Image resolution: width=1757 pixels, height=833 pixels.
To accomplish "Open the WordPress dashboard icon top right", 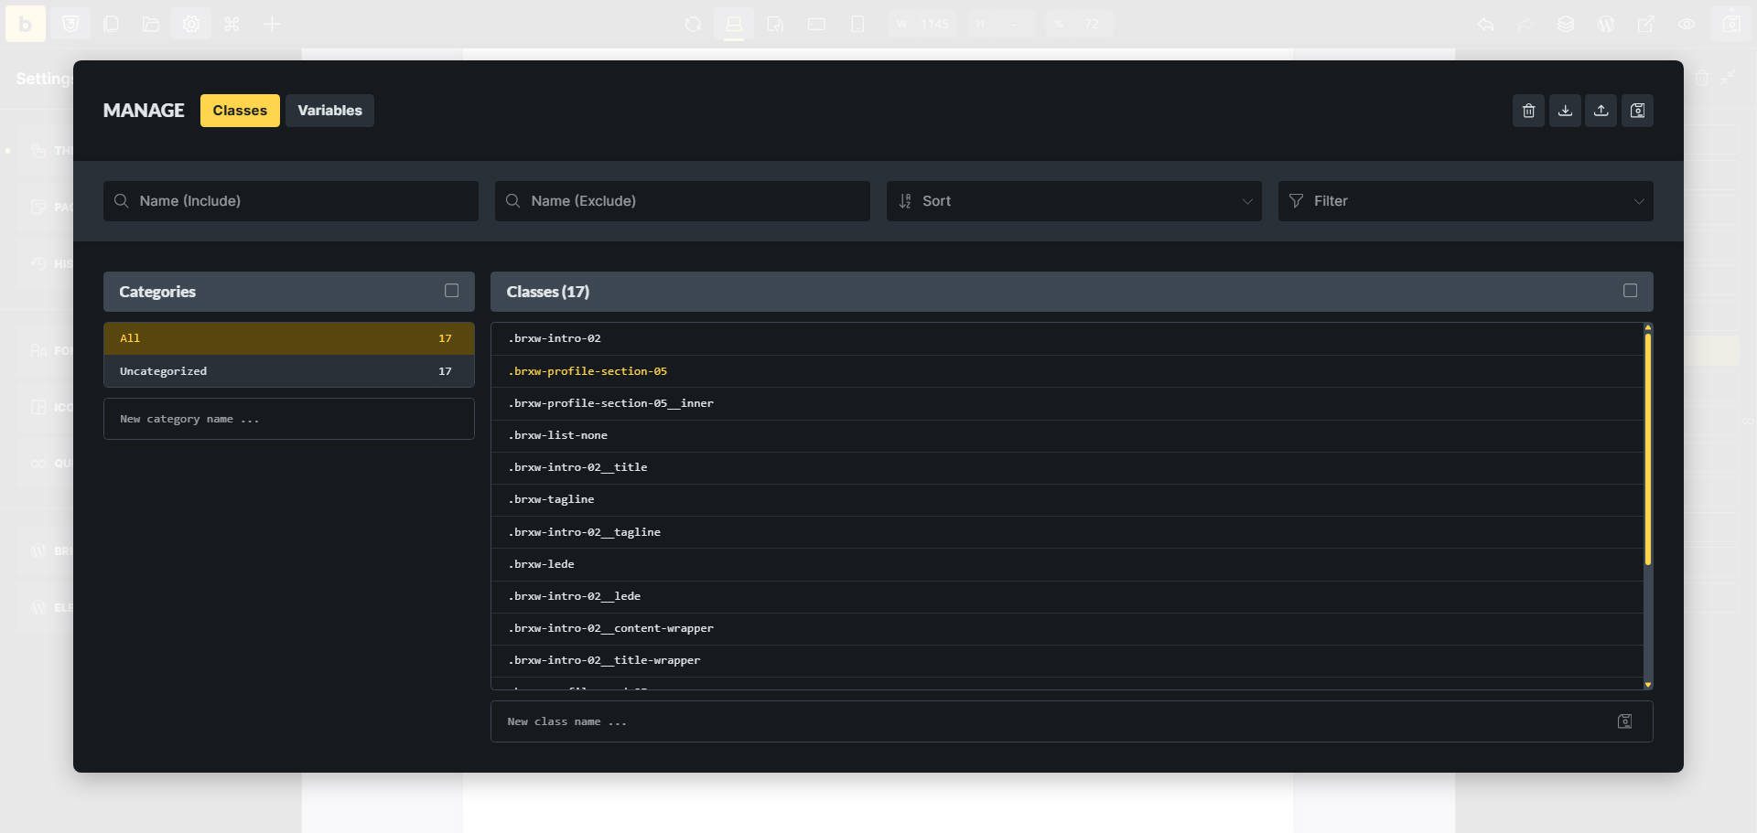I will (1608, 24).
